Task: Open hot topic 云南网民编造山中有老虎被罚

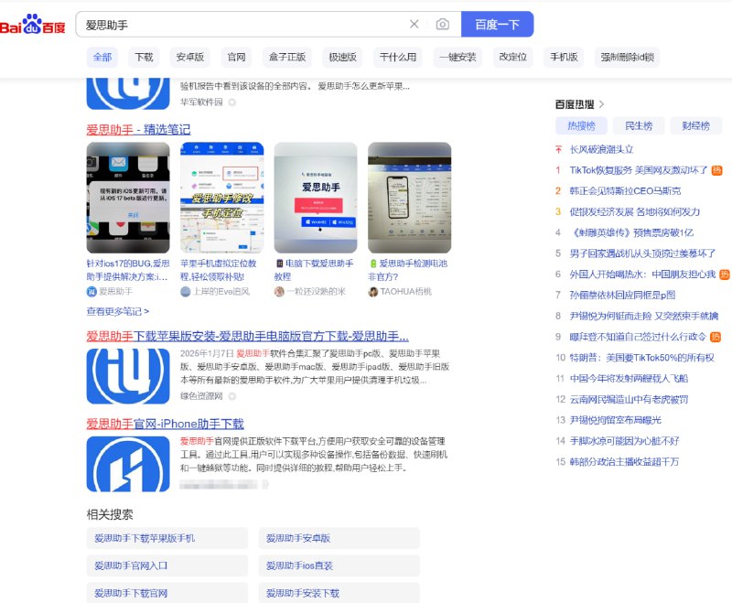Action: (x=629, y=399)
